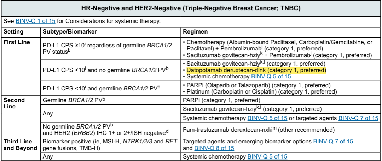Open BINV-Q 5 of 15 link in Third Line Any row
This screenshot has width=382, height=161.
[267, 157]
